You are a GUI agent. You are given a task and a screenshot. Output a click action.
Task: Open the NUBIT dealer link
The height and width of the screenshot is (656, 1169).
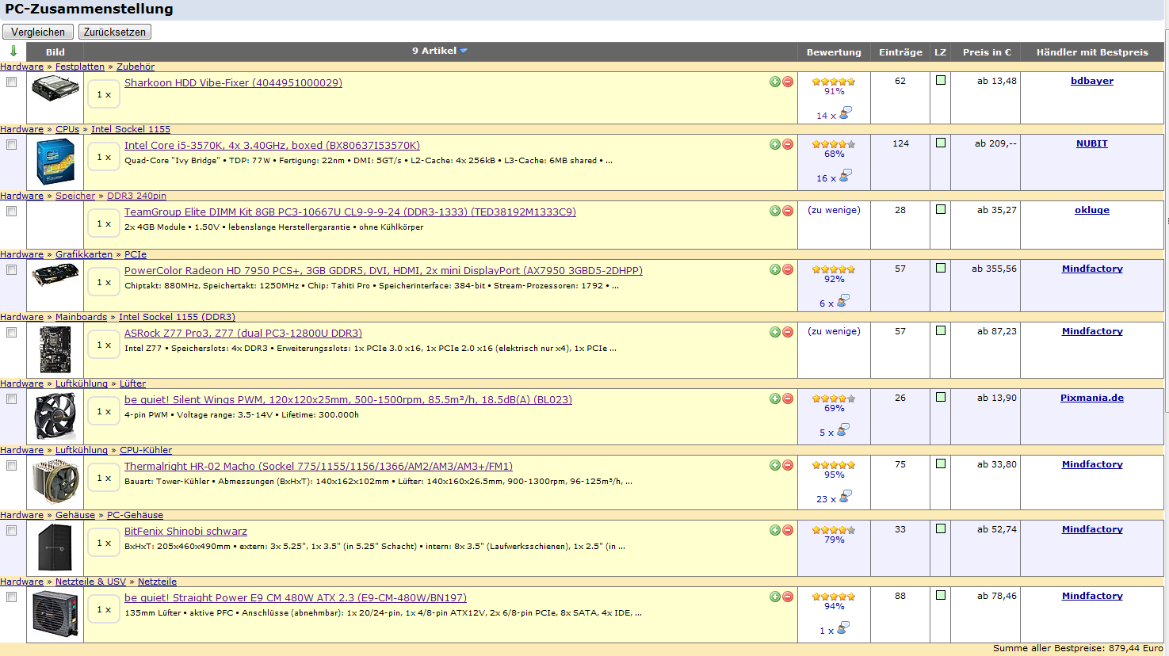[x=1092, y=143]
